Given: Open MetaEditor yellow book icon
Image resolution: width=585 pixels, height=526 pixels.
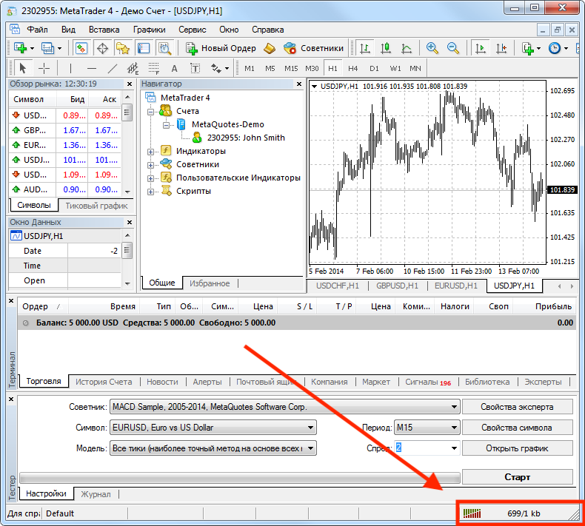Looking at the screenshot, I should 269,48.
